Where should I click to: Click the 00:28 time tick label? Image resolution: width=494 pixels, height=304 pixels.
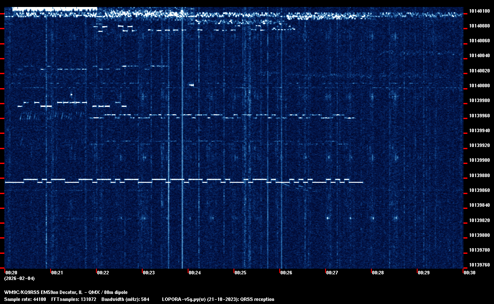[x=378, y=273]
